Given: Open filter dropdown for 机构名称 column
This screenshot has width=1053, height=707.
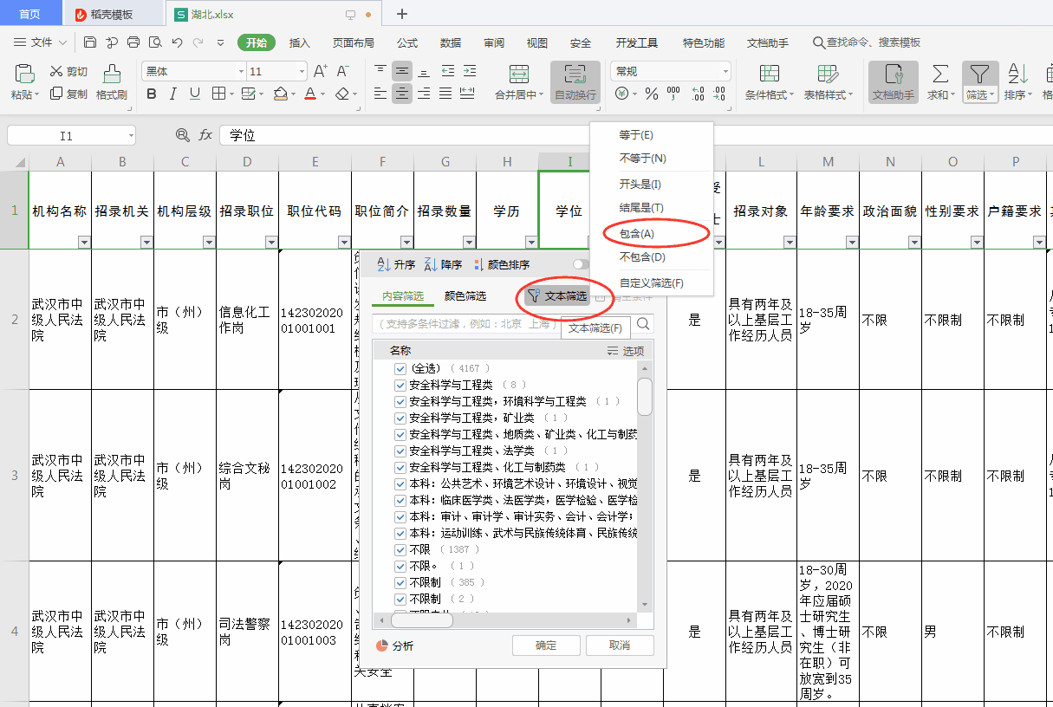Looking at the screenshot, I should 84,243.
